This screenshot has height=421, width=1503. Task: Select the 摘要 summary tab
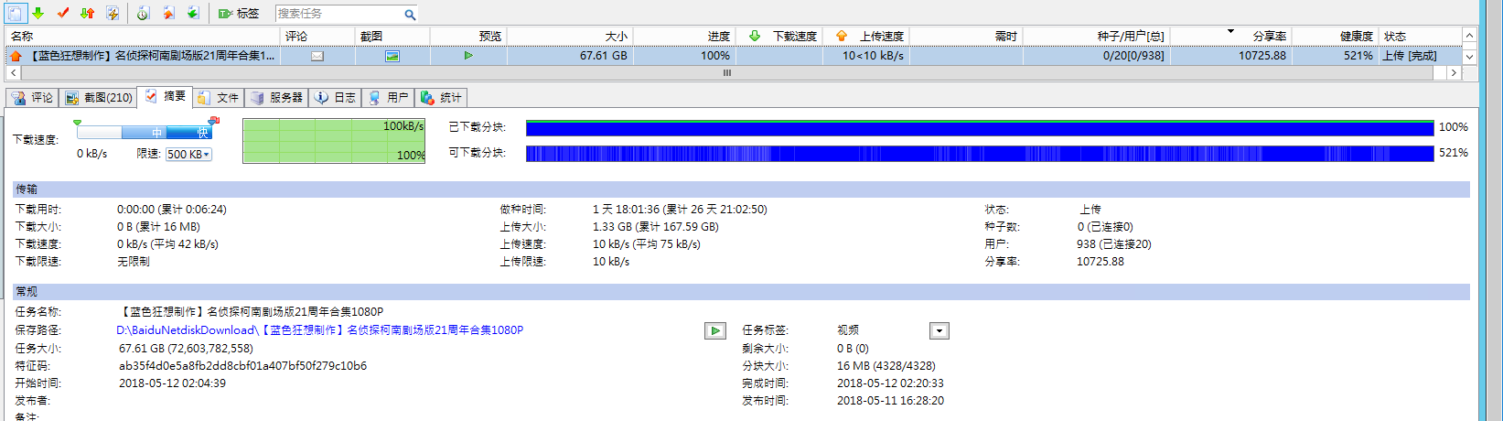click(x=165, y=96)
